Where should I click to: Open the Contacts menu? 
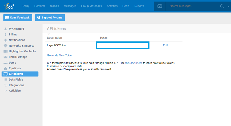pos(40,6)
